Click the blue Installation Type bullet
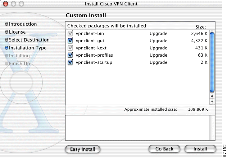This screenshot has width=227, height=158. [6, 48]
